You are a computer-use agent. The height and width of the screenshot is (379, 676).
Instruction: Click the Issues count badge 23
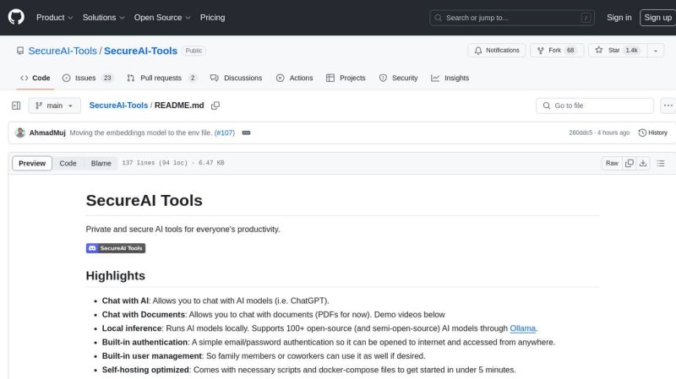pos(107,78)
